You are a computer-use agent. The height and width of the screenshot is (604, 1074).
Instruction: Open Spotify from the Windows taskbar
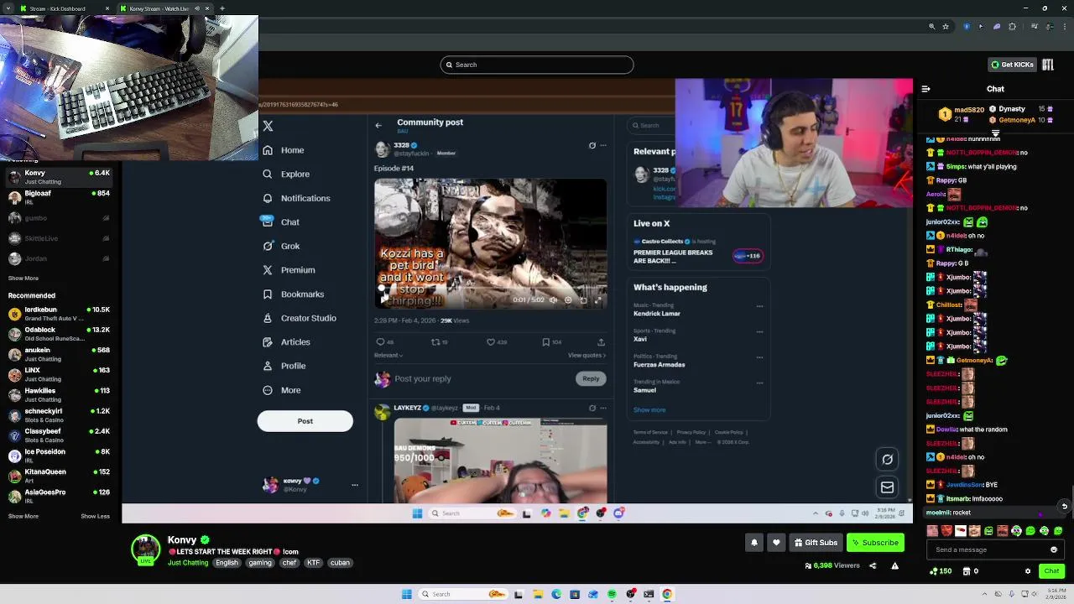612,594
